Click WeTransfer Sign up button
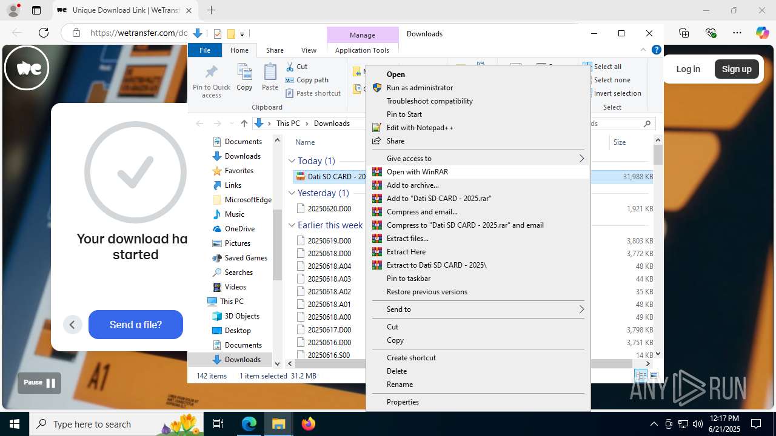The width and height of the screenshot is (776, 436). (x=737, y=69)
